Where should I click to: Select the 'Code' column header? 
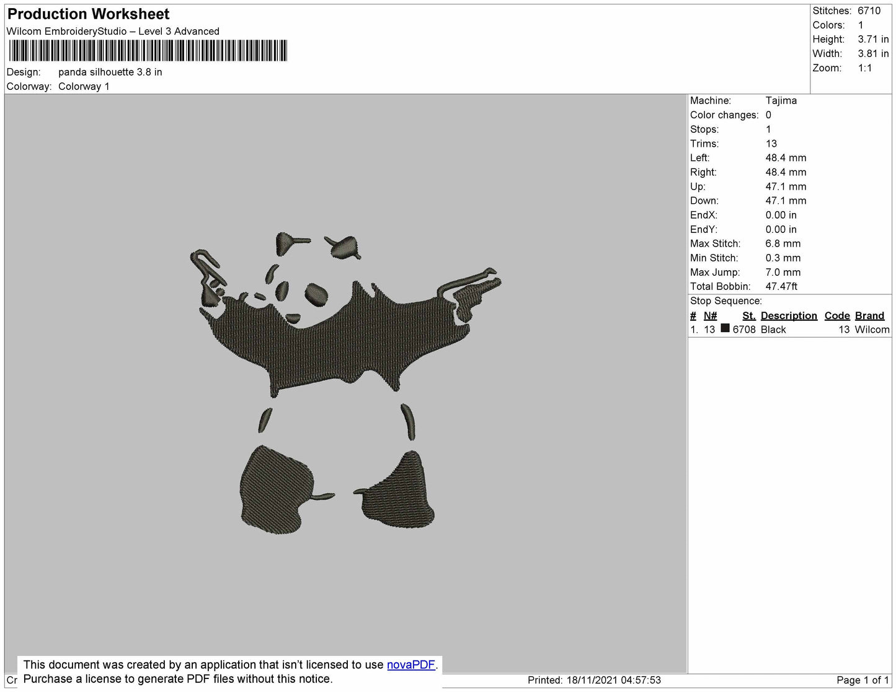[837, 315]
